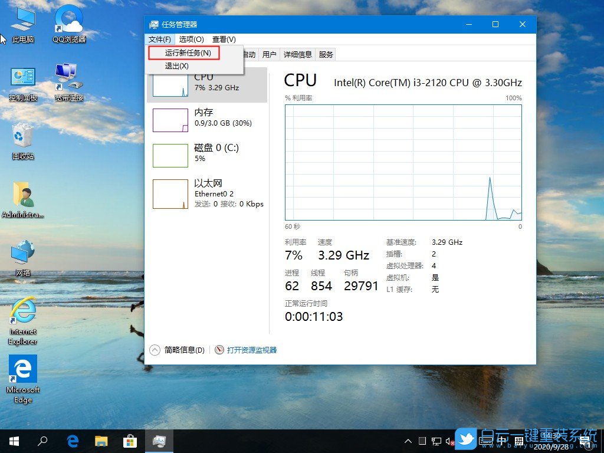Open File Explorer from the taskbar

[x=101, y=441]
